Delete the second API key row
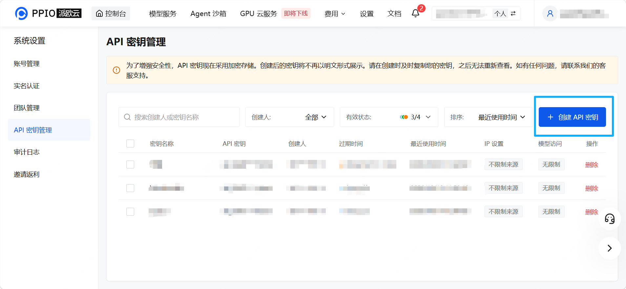The image size is (626, 289). click(x=592, y=188)
